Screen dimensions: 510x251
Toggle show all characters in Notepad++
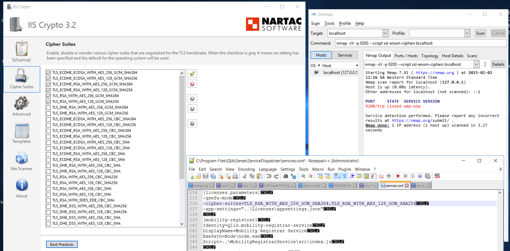click(344, 176)
